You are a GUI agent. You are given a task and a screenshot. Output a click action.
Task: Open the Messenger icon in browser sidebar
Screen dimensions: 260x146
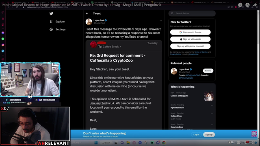(x=3, y=33)
